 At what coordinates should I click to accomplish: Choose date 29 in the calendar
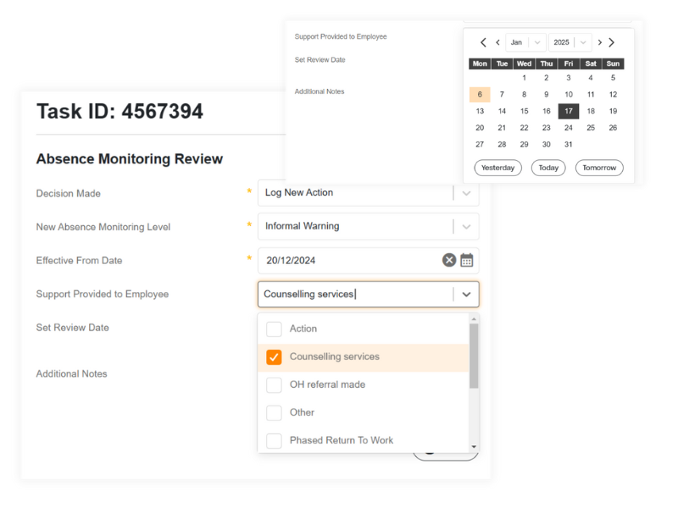click(x=524, y=144)
